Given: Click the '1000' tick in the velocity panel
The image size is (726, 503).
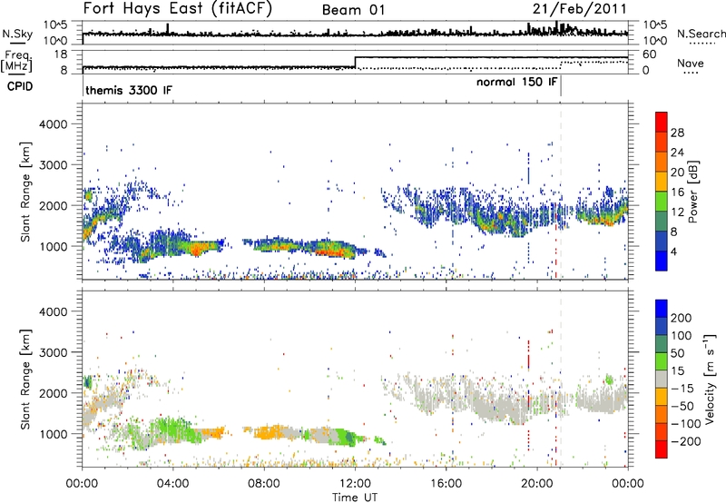Looking at the screenshot, I should pos(54,434).
